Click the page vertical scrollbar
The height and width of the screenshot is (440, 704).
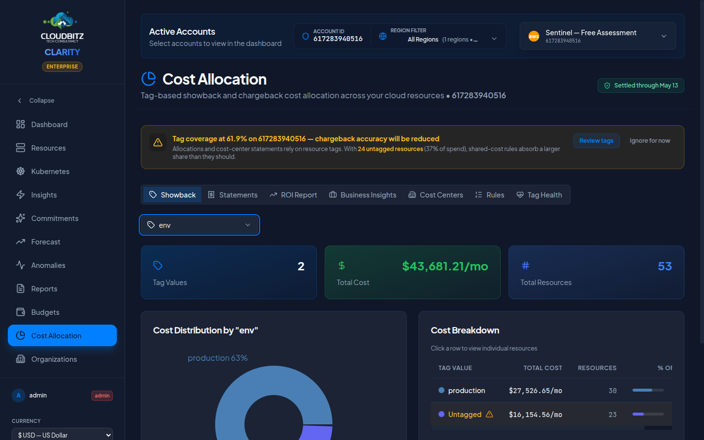(701, 171)
